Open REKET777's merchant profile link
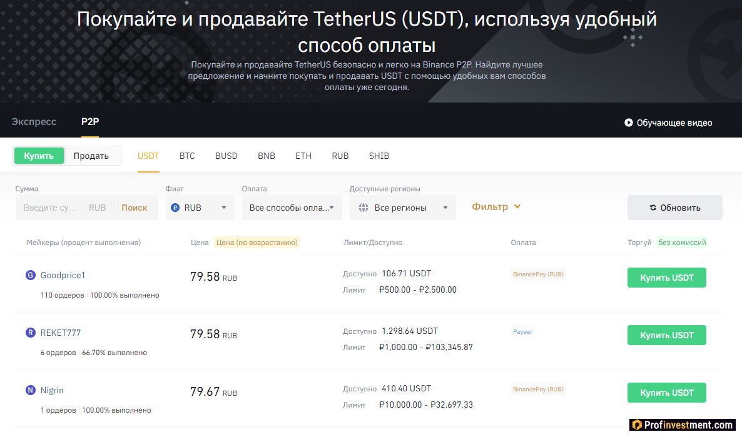 tap(61, 333)
